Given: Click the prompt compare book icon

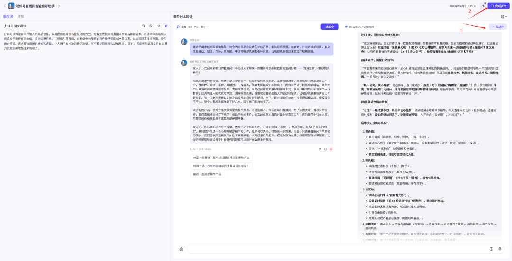Looking at the screenshot, I should point(158,26).
